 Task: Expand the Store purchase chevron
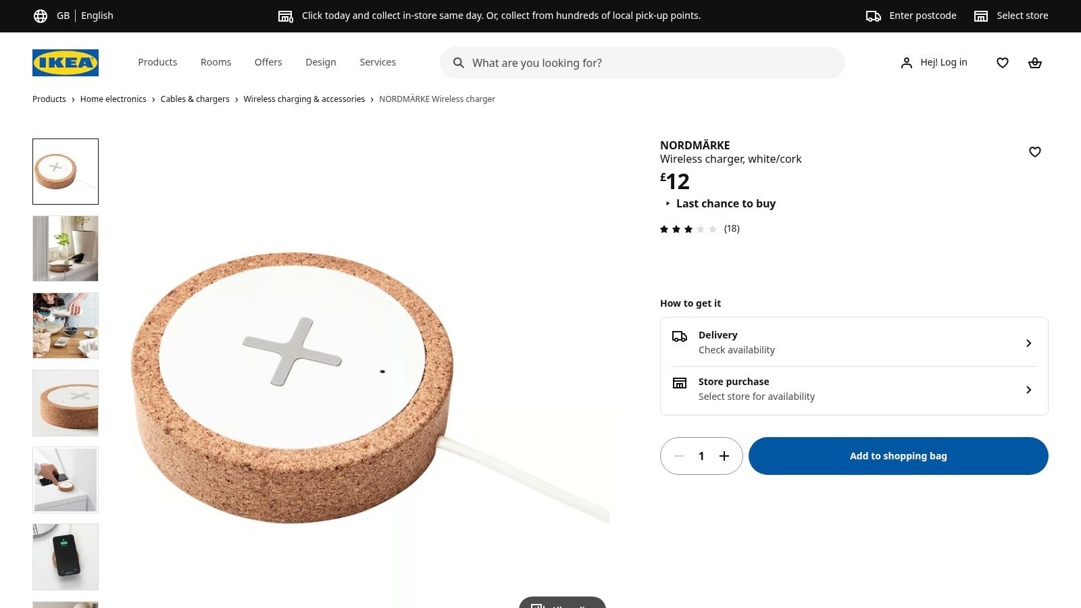coord(1028,390)
